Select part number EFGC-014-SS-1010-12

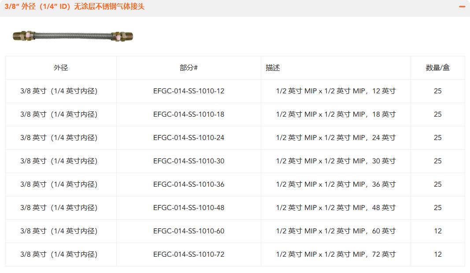pyautogui.click(x=189, y=91)
